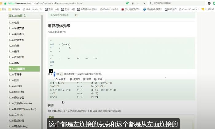Click 翻译 to translate selected text
The image size is (215, 129).
(87, 79)
